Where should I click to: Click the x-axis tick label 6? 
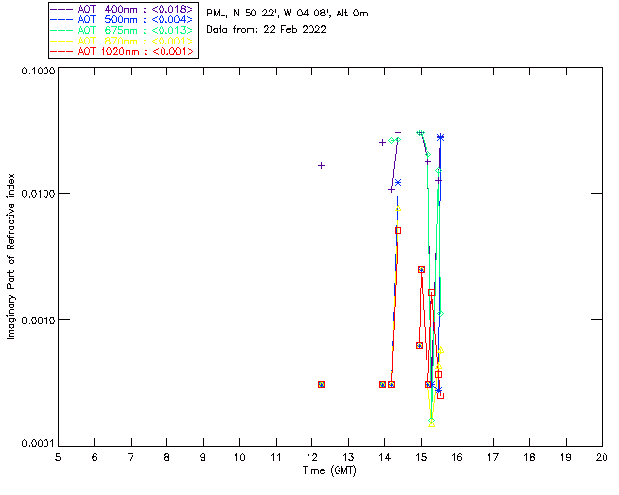tap(95, 457)
